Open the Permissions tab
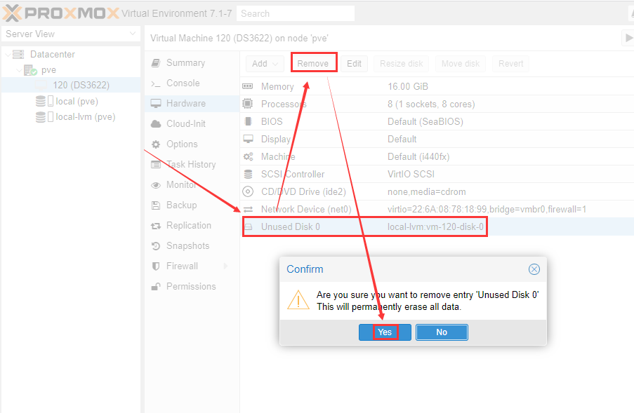The height and width of the screenshot is (413, 634). coord(192,286)
